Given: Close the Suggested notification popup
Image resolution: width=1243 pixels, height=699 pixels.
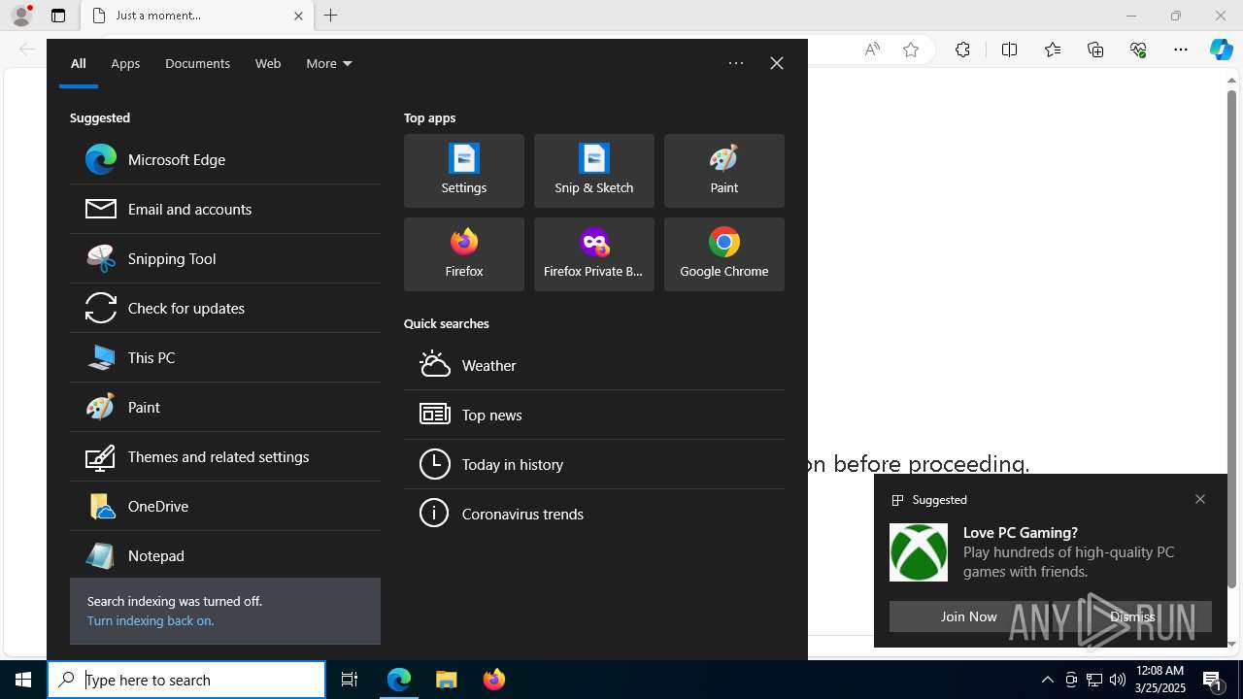Looking at the screenshot, I should [x=1200, y=499].
